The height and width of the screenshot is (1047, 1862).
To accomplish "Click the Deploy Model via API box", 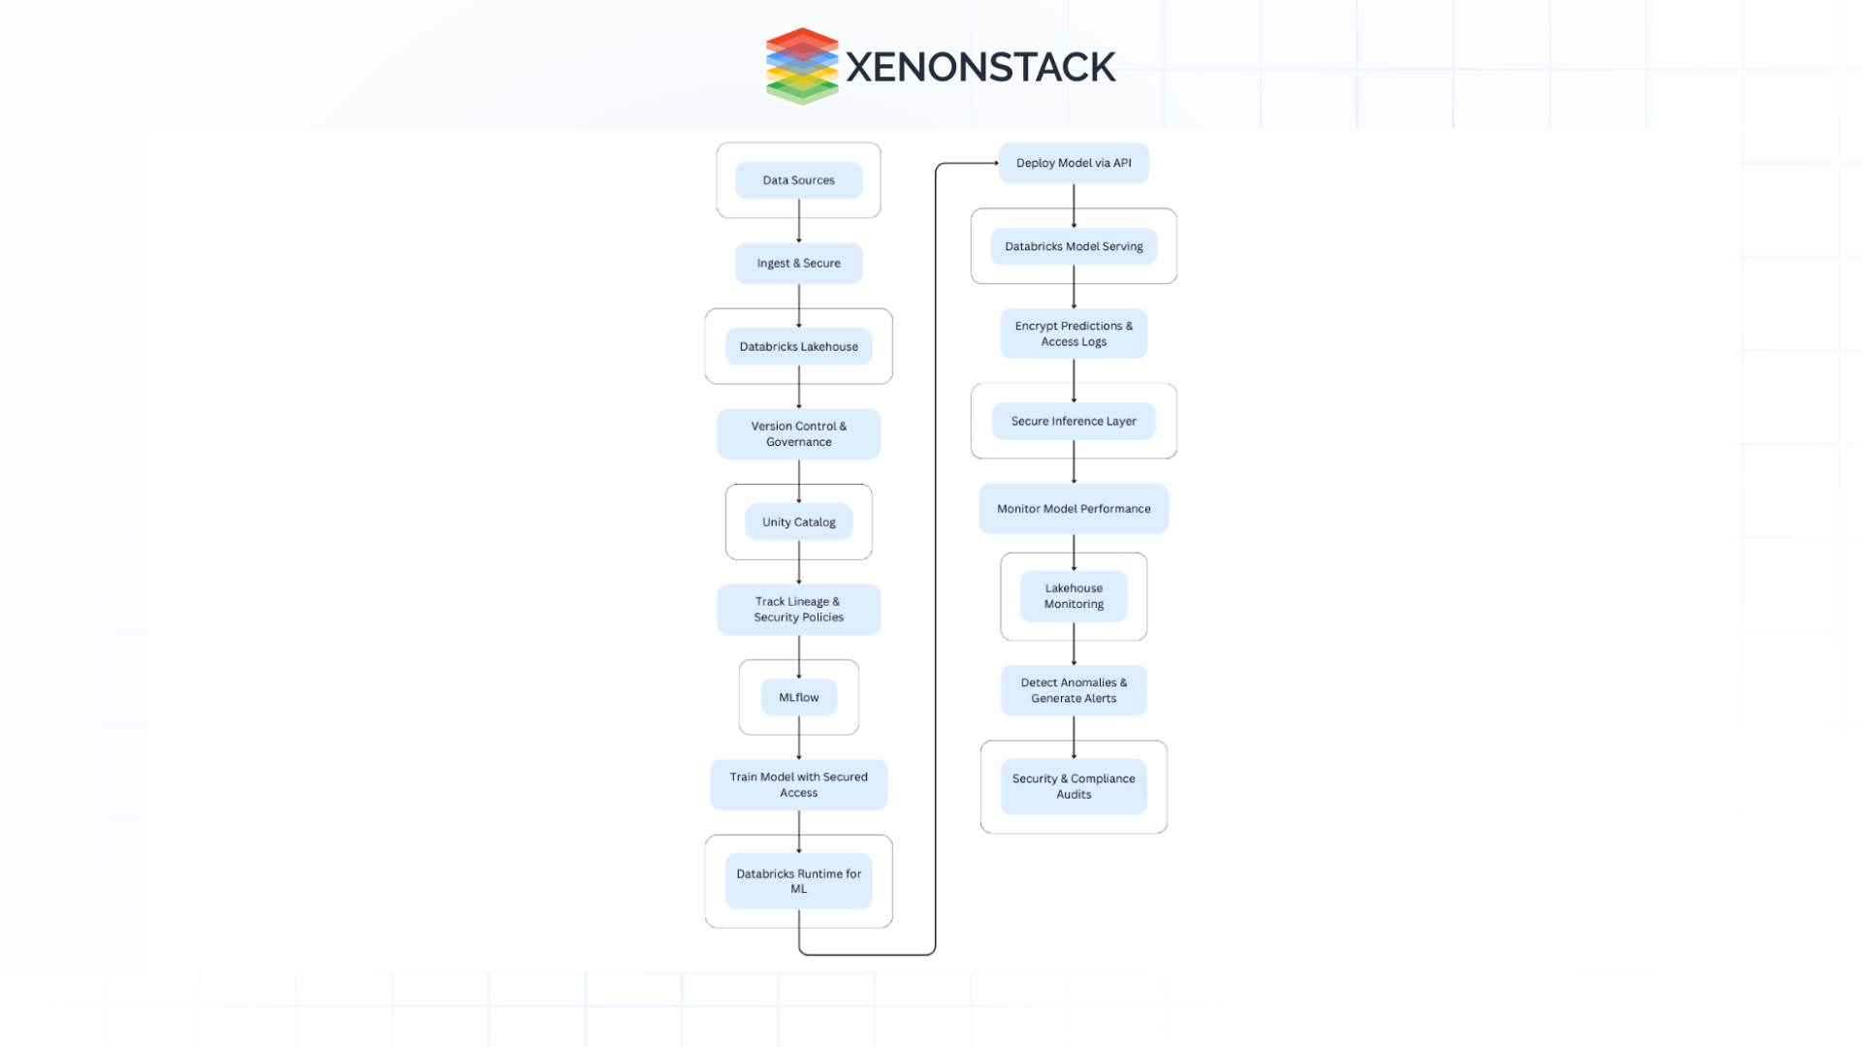I will point(1073,162).
